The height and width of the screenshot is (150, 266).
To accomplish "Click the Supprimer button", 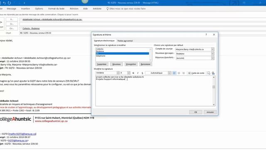I will coord(102,64).
